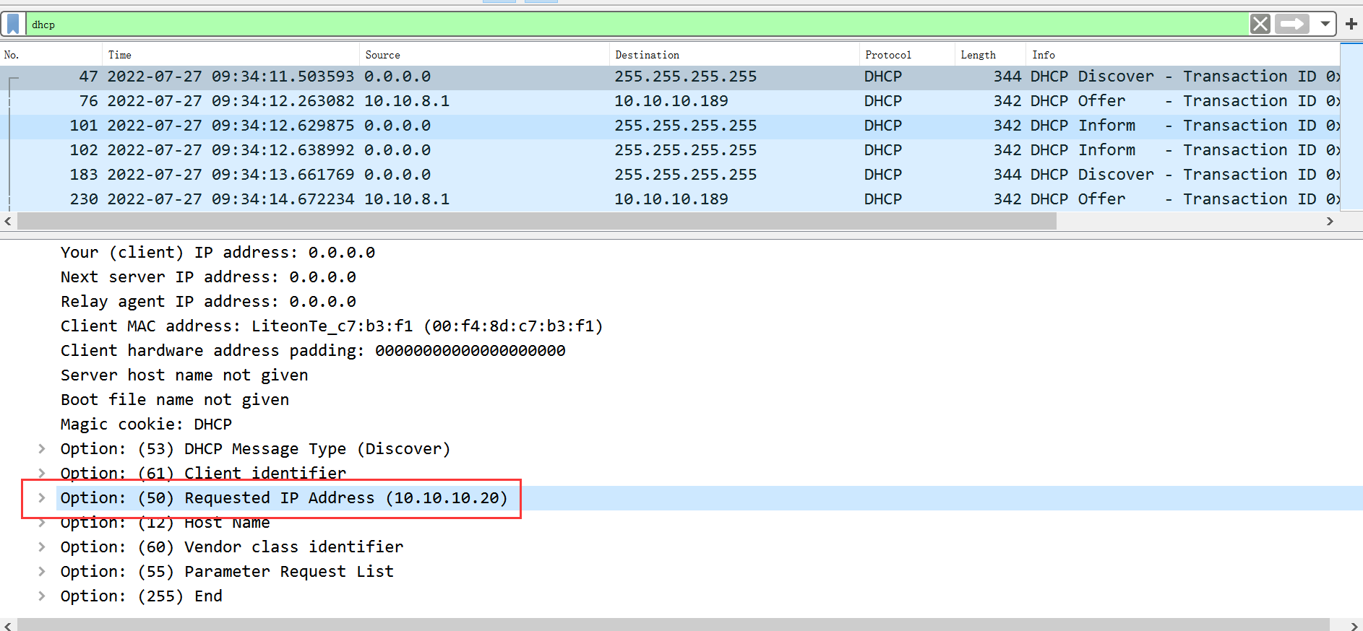Screen dimensions: 1363x631
Task: Expand Option (53) DHCP Message Type
Action: coord(42,449)
